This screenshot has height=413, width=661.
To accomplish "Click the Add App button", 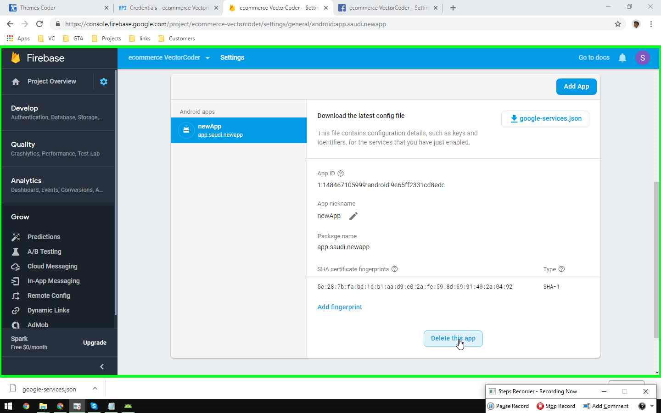I will [x=577, y=87].
